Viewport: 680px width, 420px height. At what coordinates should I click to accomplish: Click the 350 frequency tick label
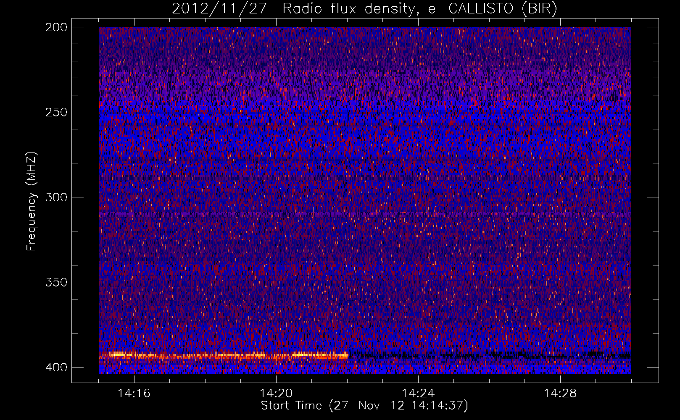pos(56,282)
